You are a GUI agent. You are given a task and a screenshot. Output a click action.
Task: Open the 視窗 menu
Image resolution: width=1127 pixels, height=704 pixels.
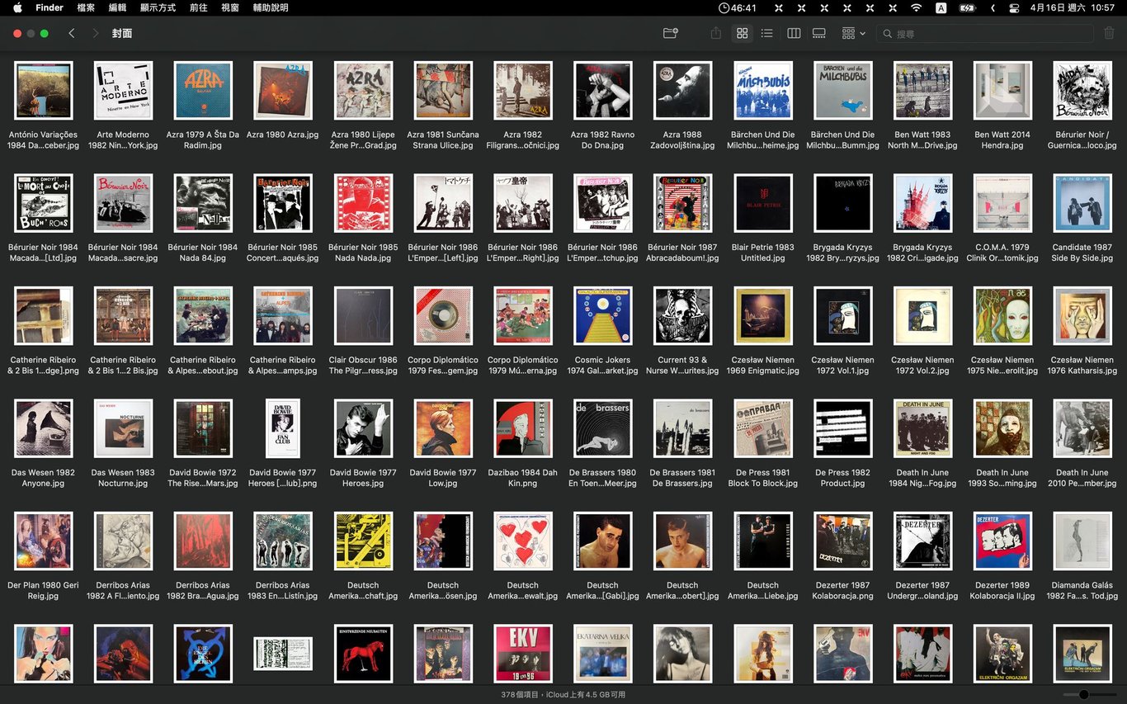(230, 7)
